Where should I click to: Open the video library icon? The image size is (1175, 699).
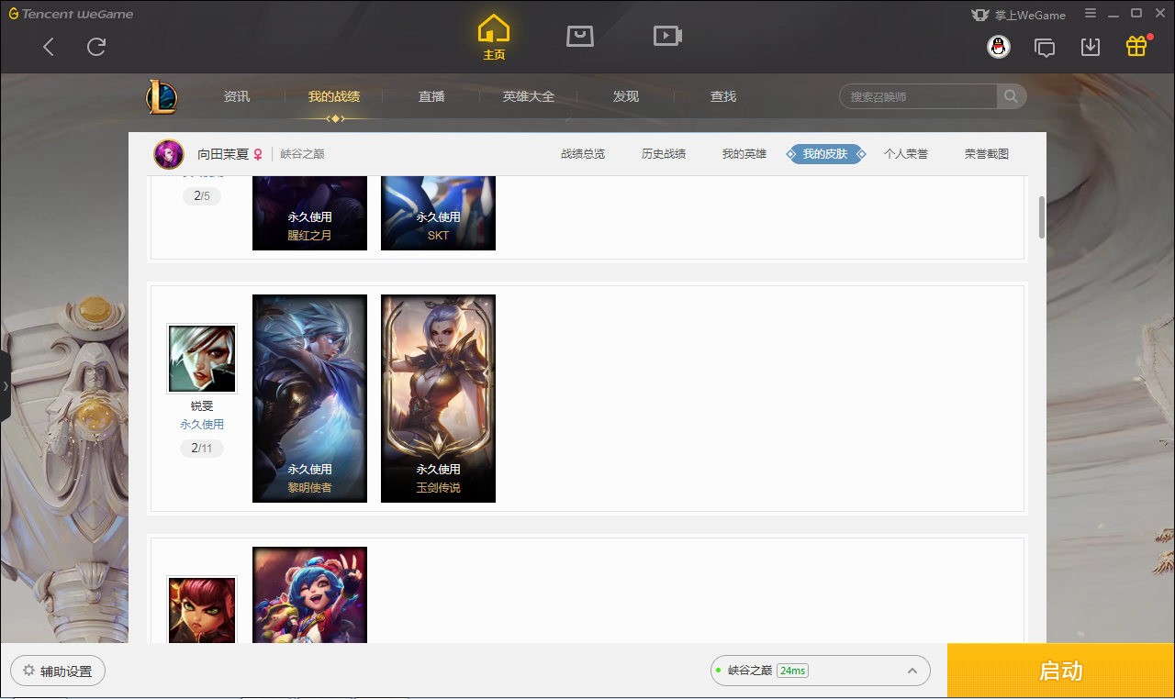point(667,36)
